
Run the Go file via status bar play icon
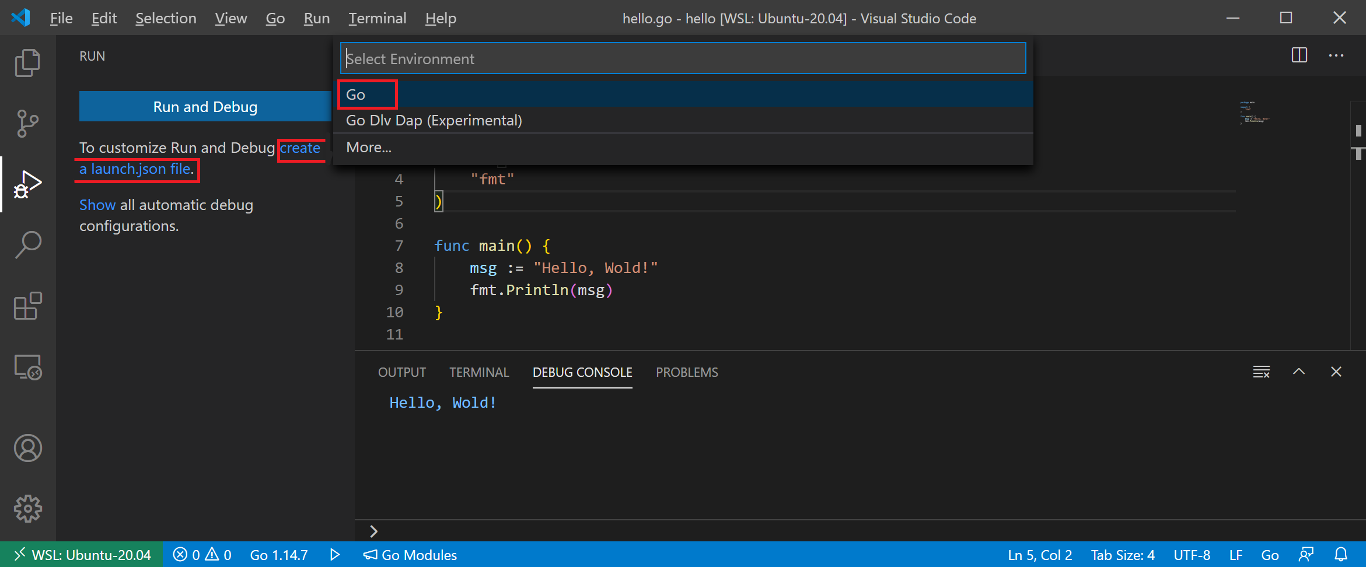[334, 555]
